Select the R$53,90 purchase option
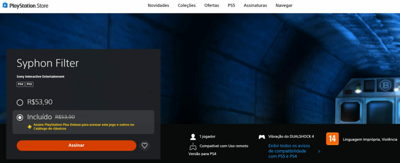The image size is (400, 163). (20, 103)
